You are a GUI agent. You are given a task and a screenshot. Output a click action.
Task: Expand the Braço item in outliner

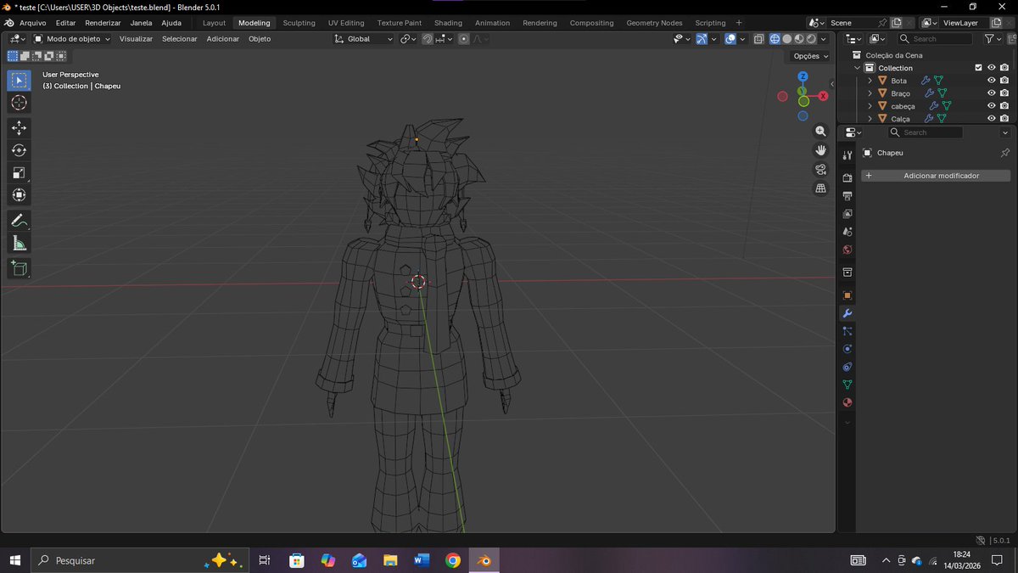[x=870, y=93]
